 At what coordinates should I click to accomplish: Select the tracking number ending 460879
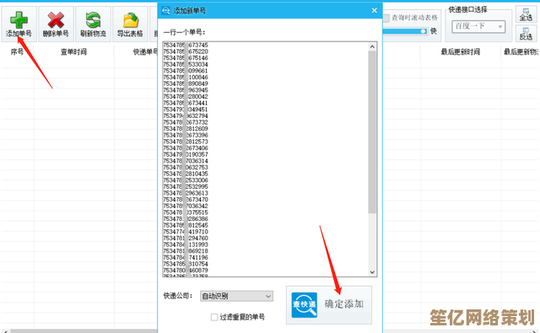click(186, 271)
